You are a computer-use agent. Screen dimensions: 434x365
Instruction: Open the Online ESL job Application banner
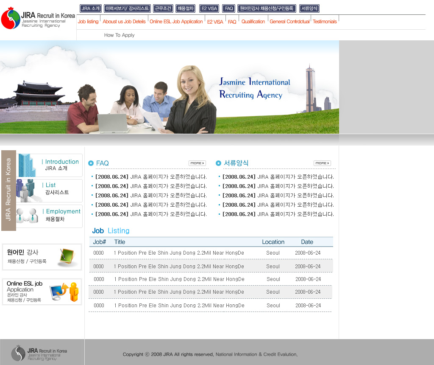[x=42, y=292]
